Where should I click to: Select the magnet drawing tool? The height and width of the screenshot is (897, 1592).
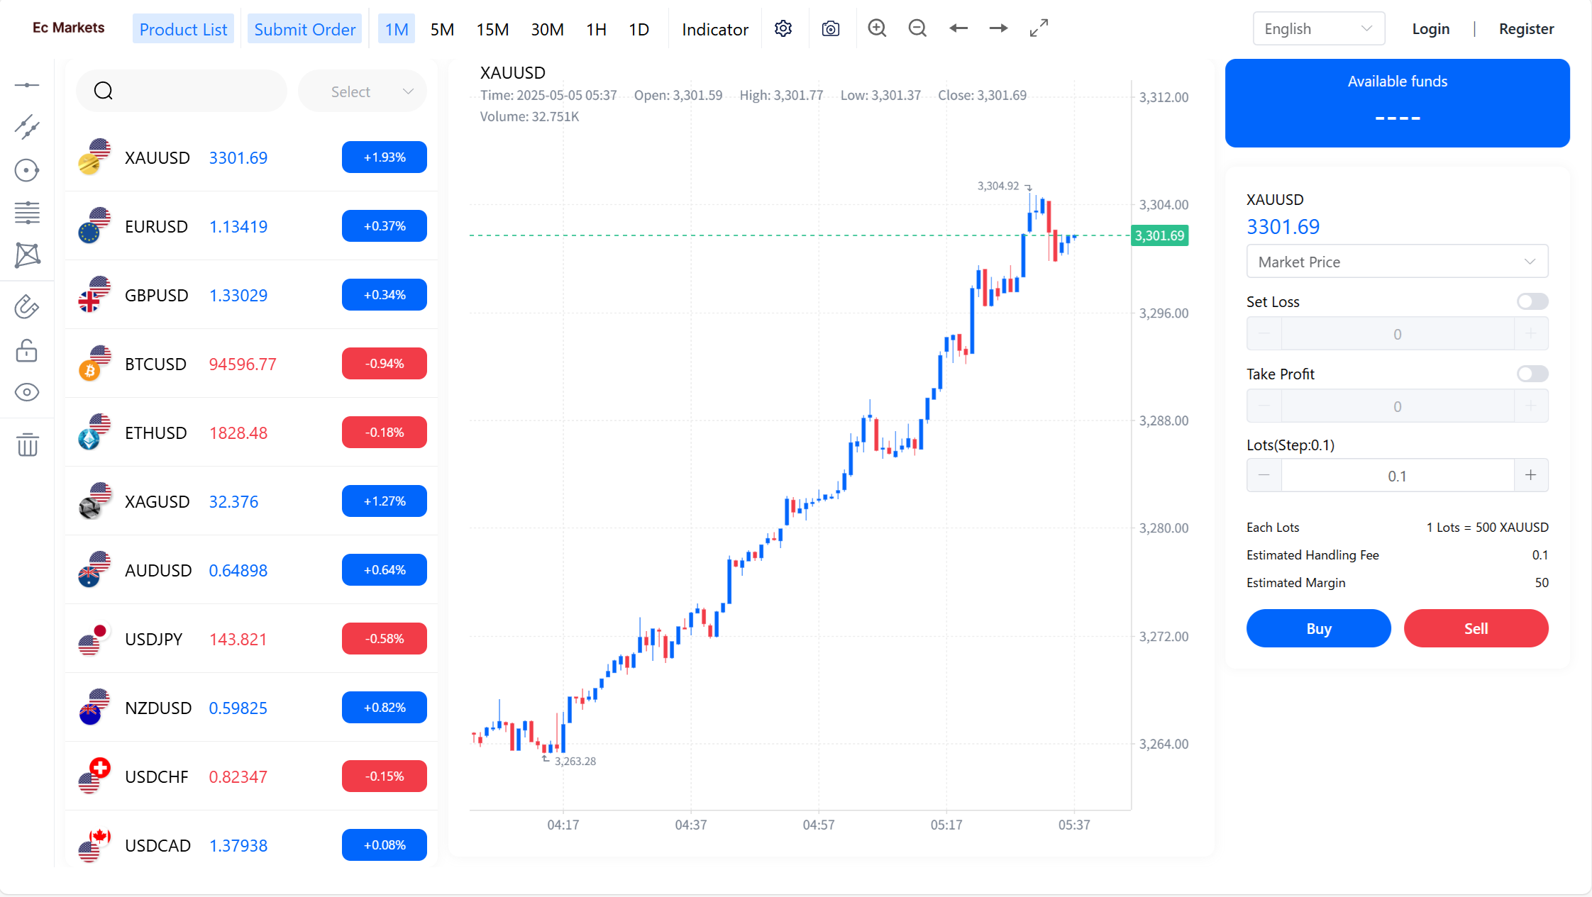point(27,307)
